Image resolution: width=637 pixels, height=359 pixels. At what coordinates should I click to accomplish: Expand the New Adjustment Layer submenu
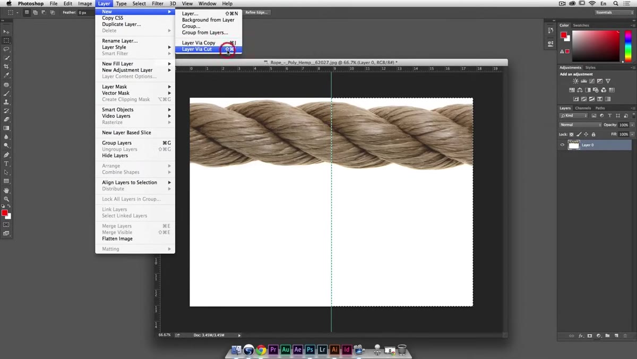[135, 70]
